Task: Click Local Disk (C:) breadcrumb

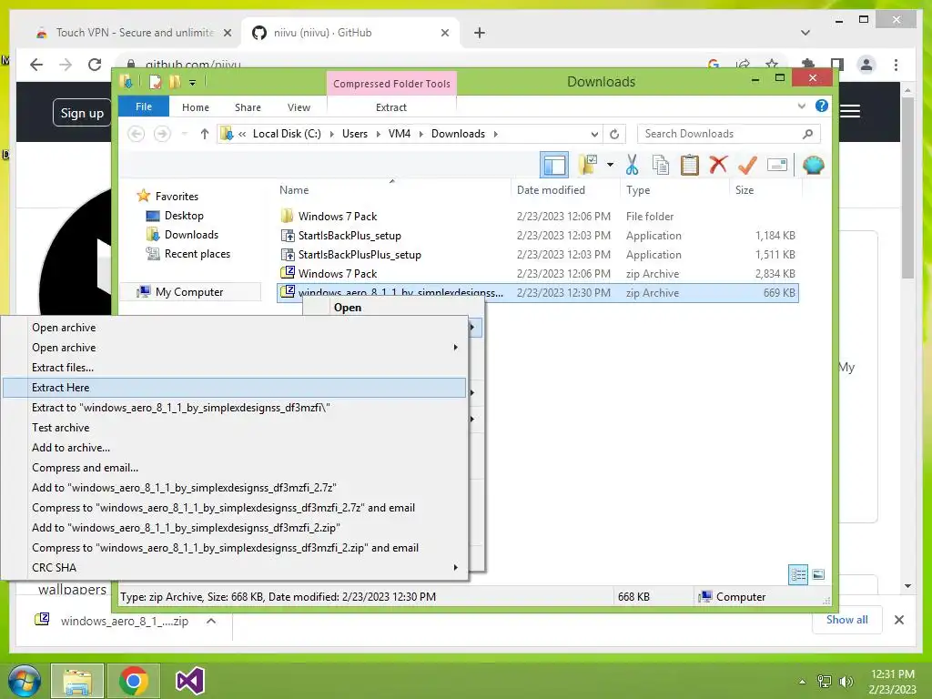Action: point(287,134)
